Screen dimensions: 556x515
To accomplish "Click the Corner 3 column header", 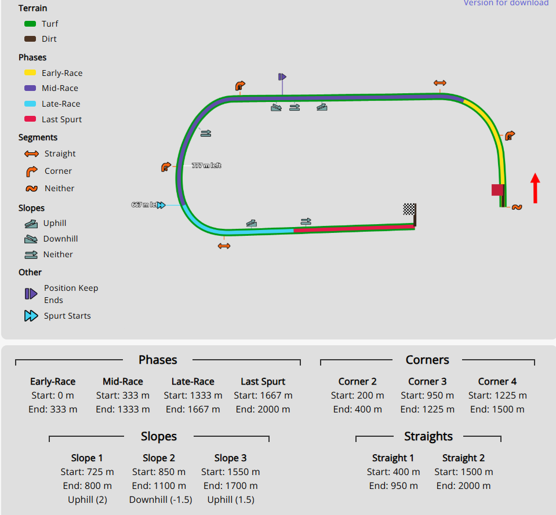I will [x=427, y=381].
